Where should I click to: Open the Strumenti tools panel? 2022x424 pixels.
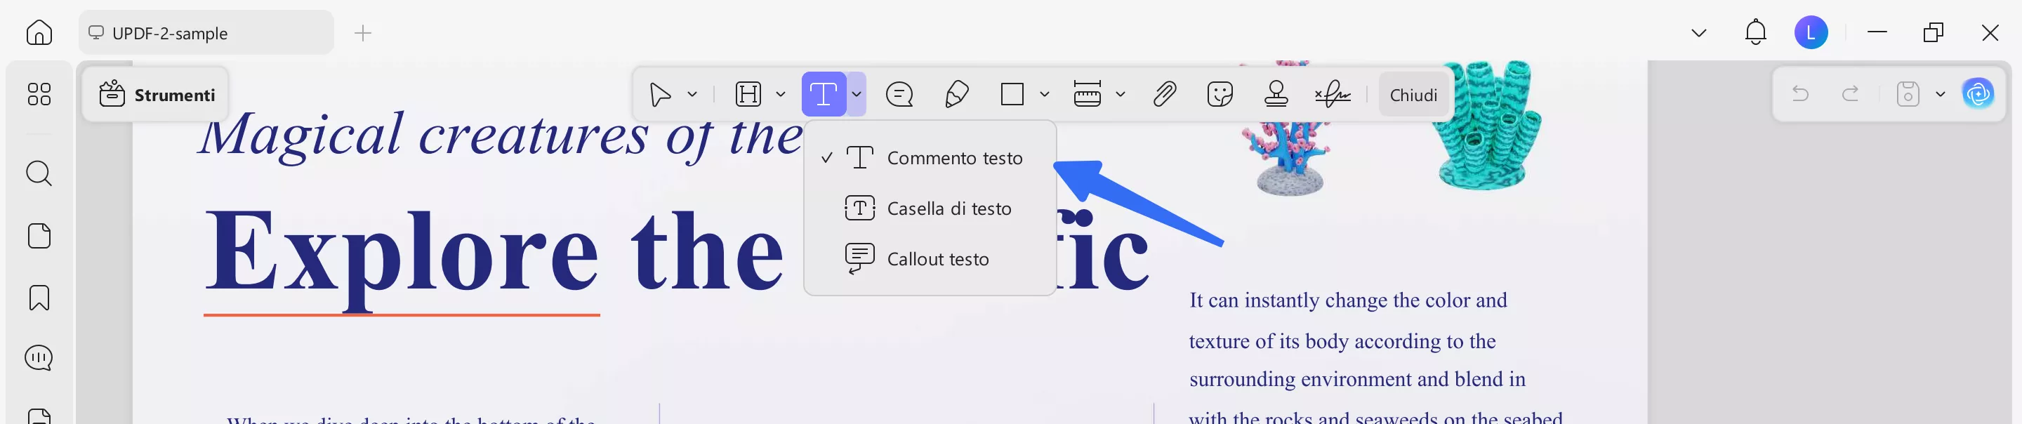click(156, 95)
